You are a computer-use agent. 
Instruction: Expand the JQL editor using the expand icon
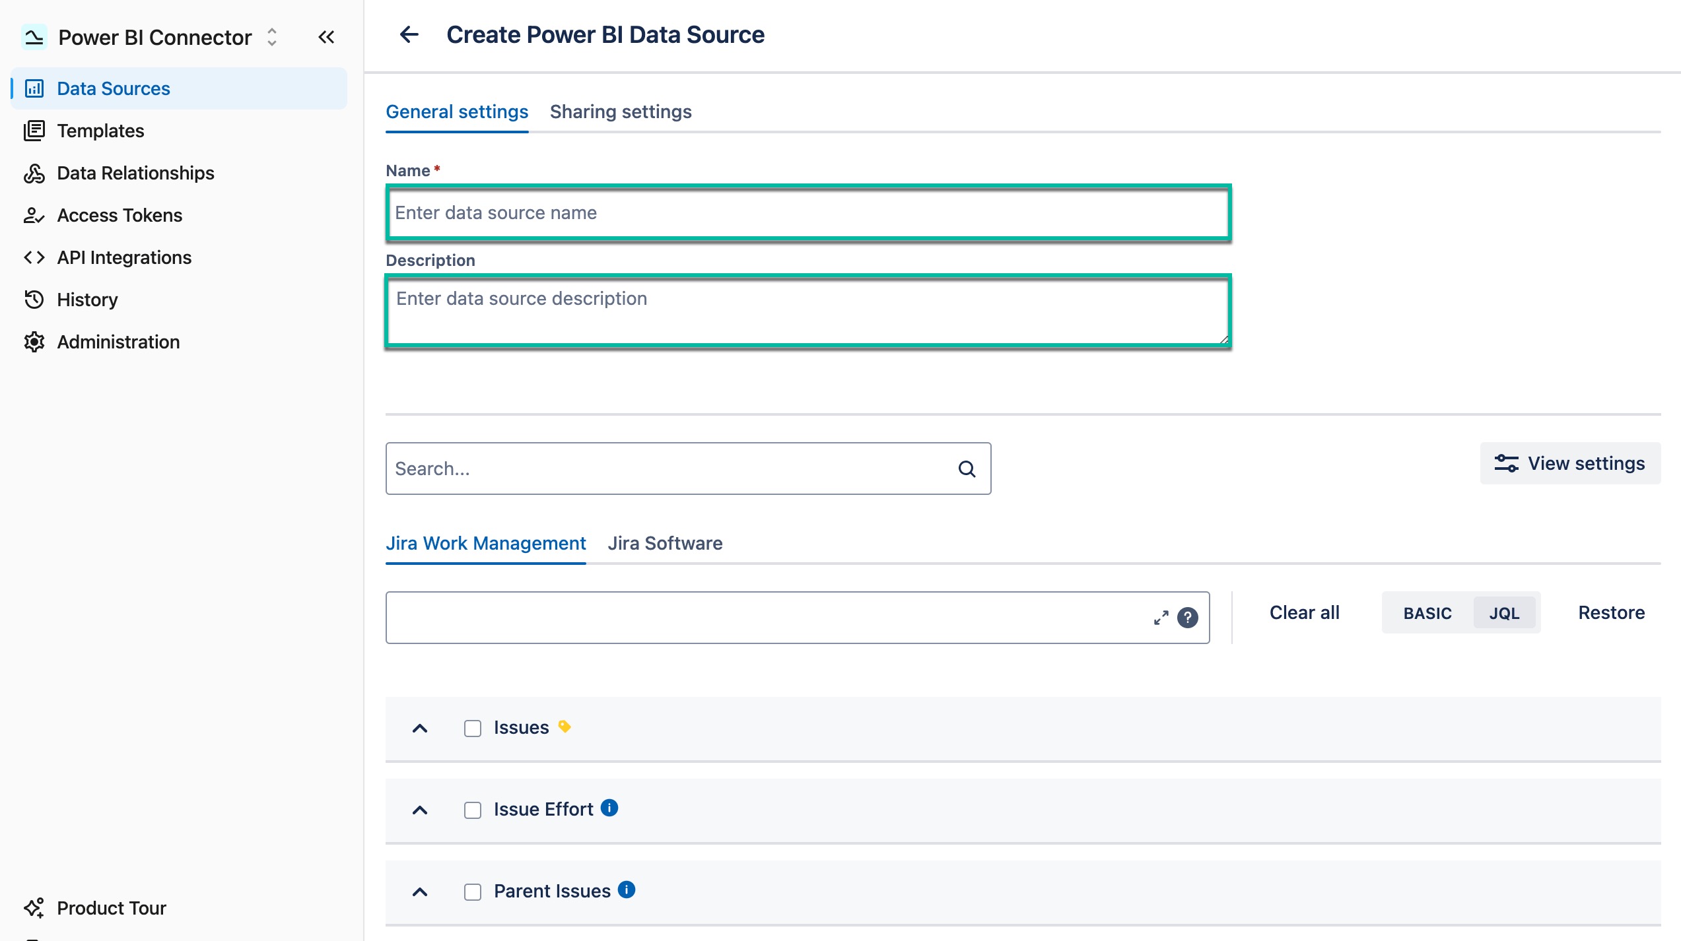pyautogui.click(x=1161, y=618)
